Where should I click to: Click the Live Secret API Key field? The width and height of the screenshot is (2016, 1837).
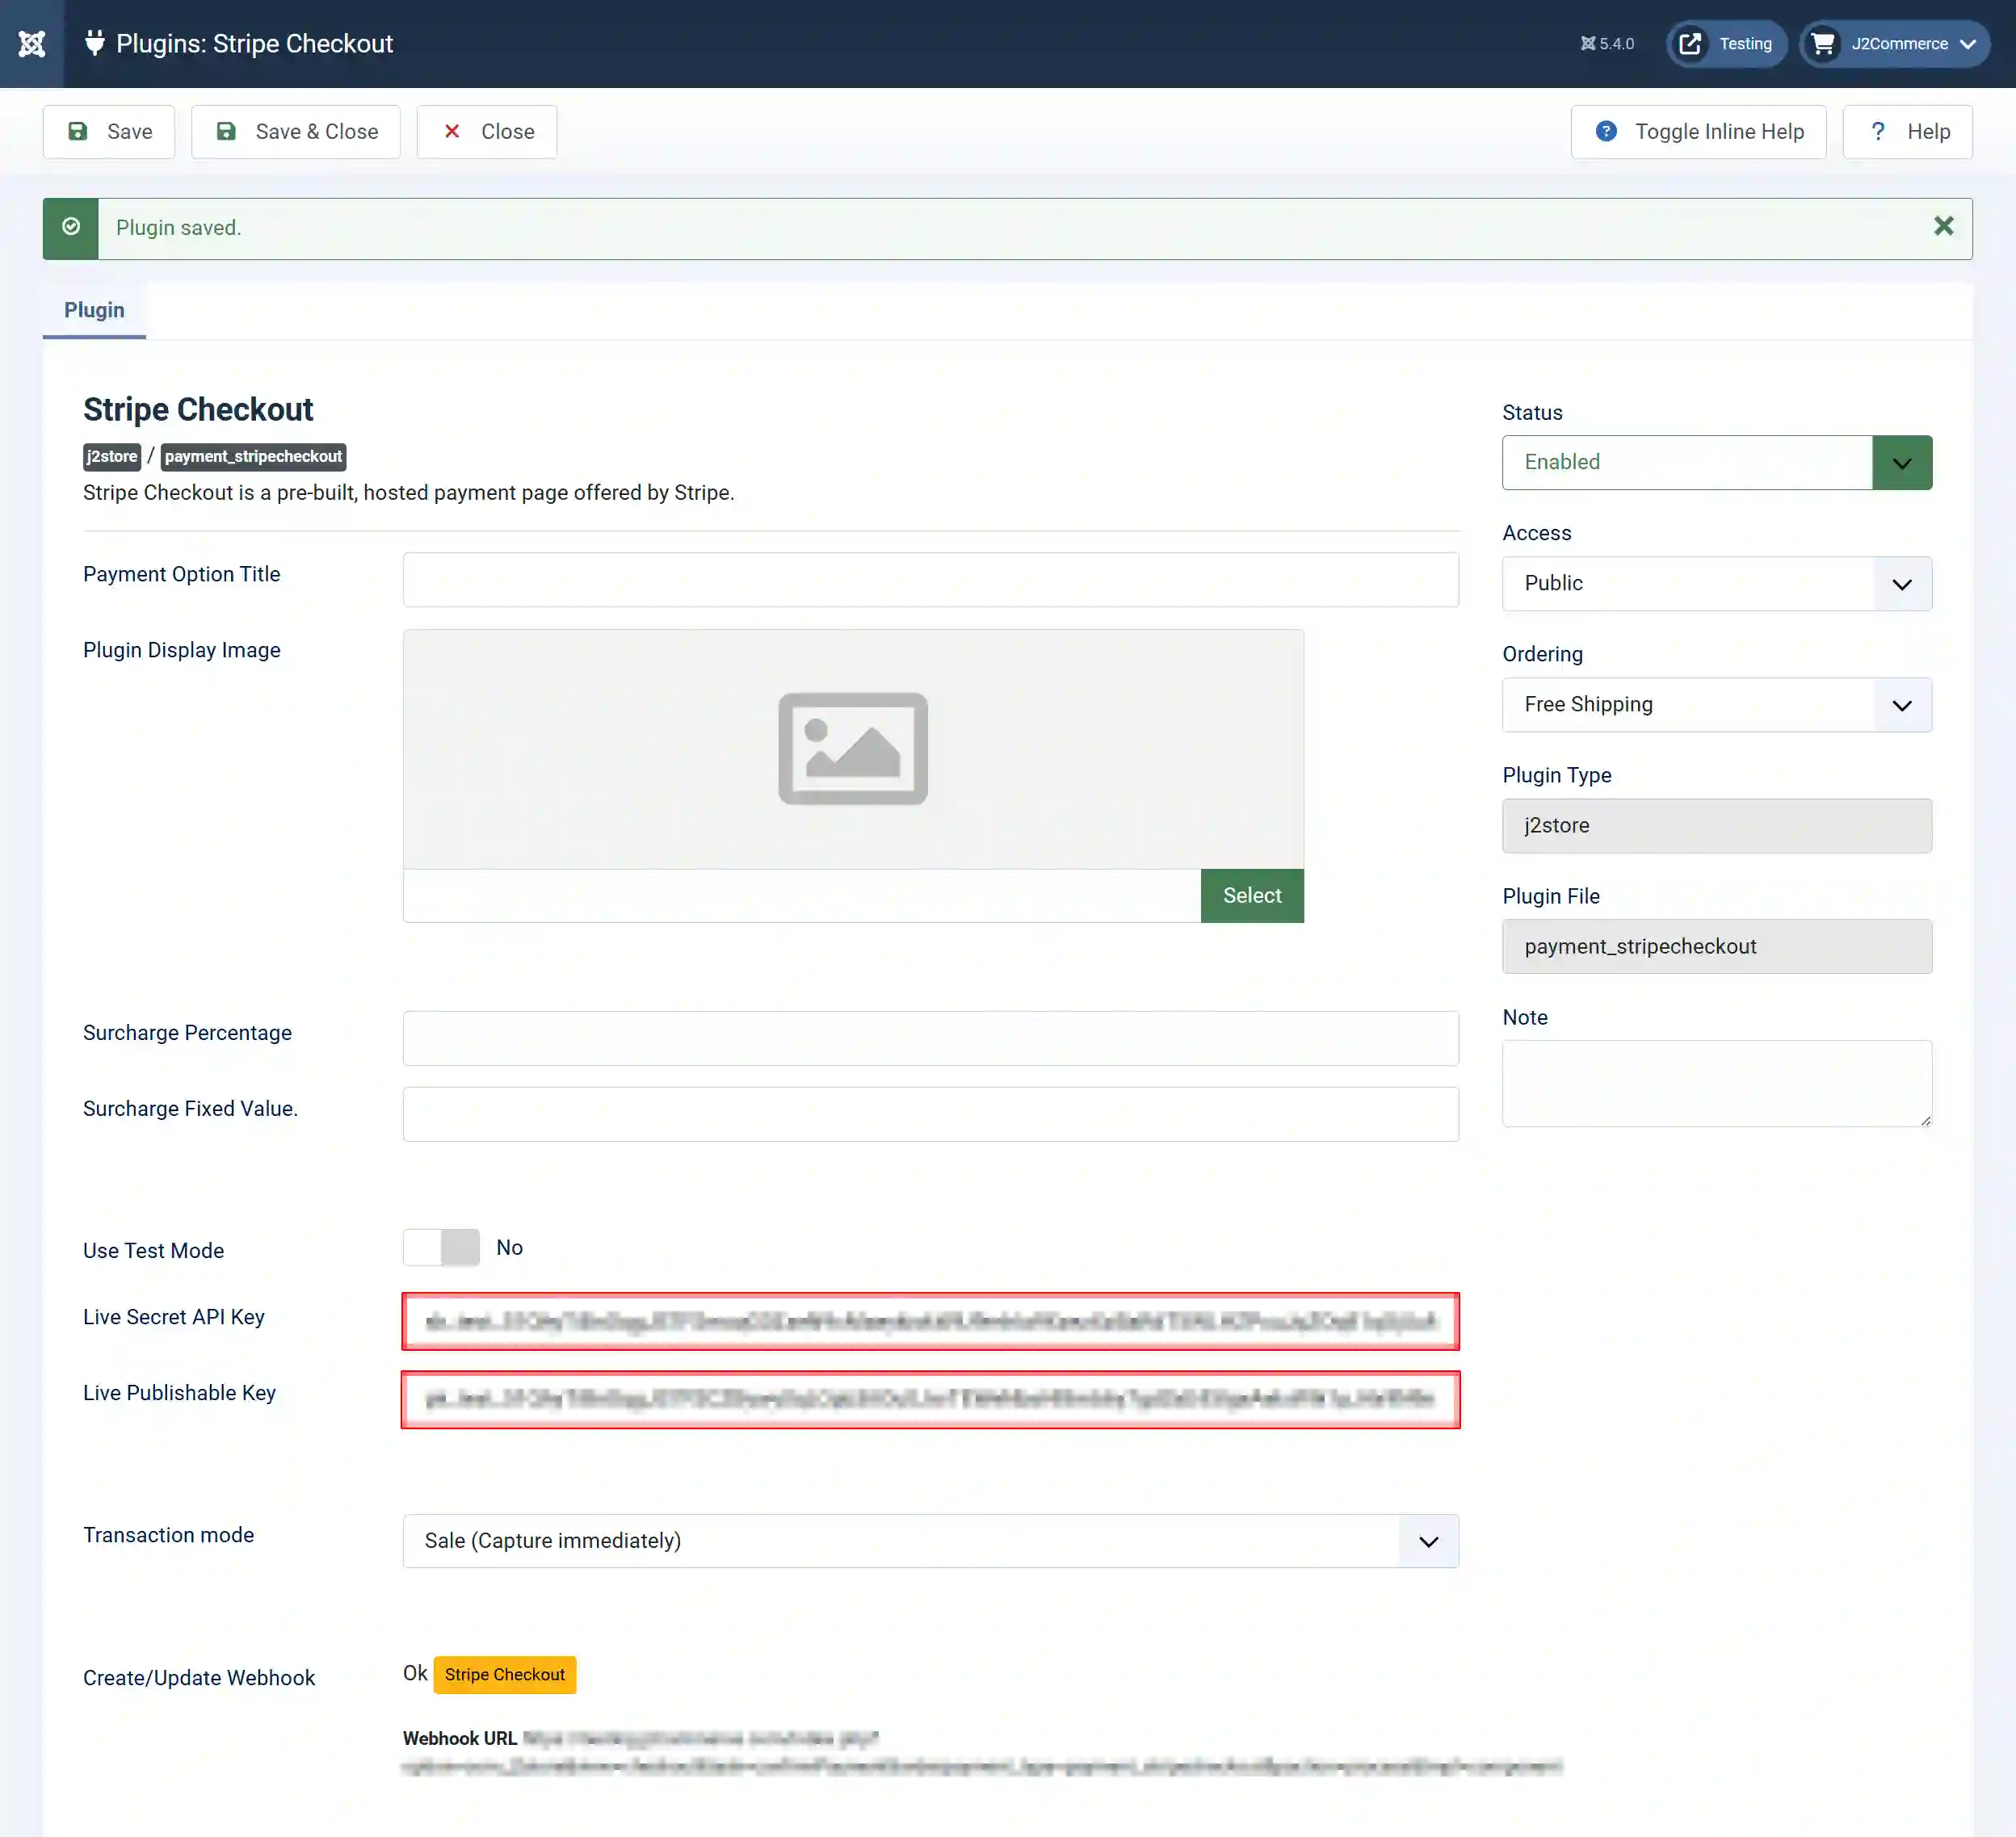click(930, 1321)
